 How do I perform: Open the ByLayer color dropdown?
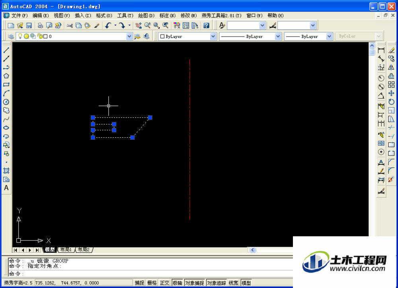pyautogui.click(x=213, y=37)
